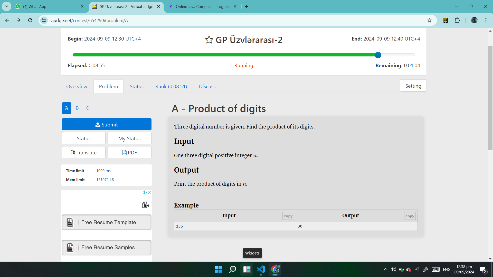Open the Wi-Fi network icon
The image size is (493, 277).
[417, 269]
